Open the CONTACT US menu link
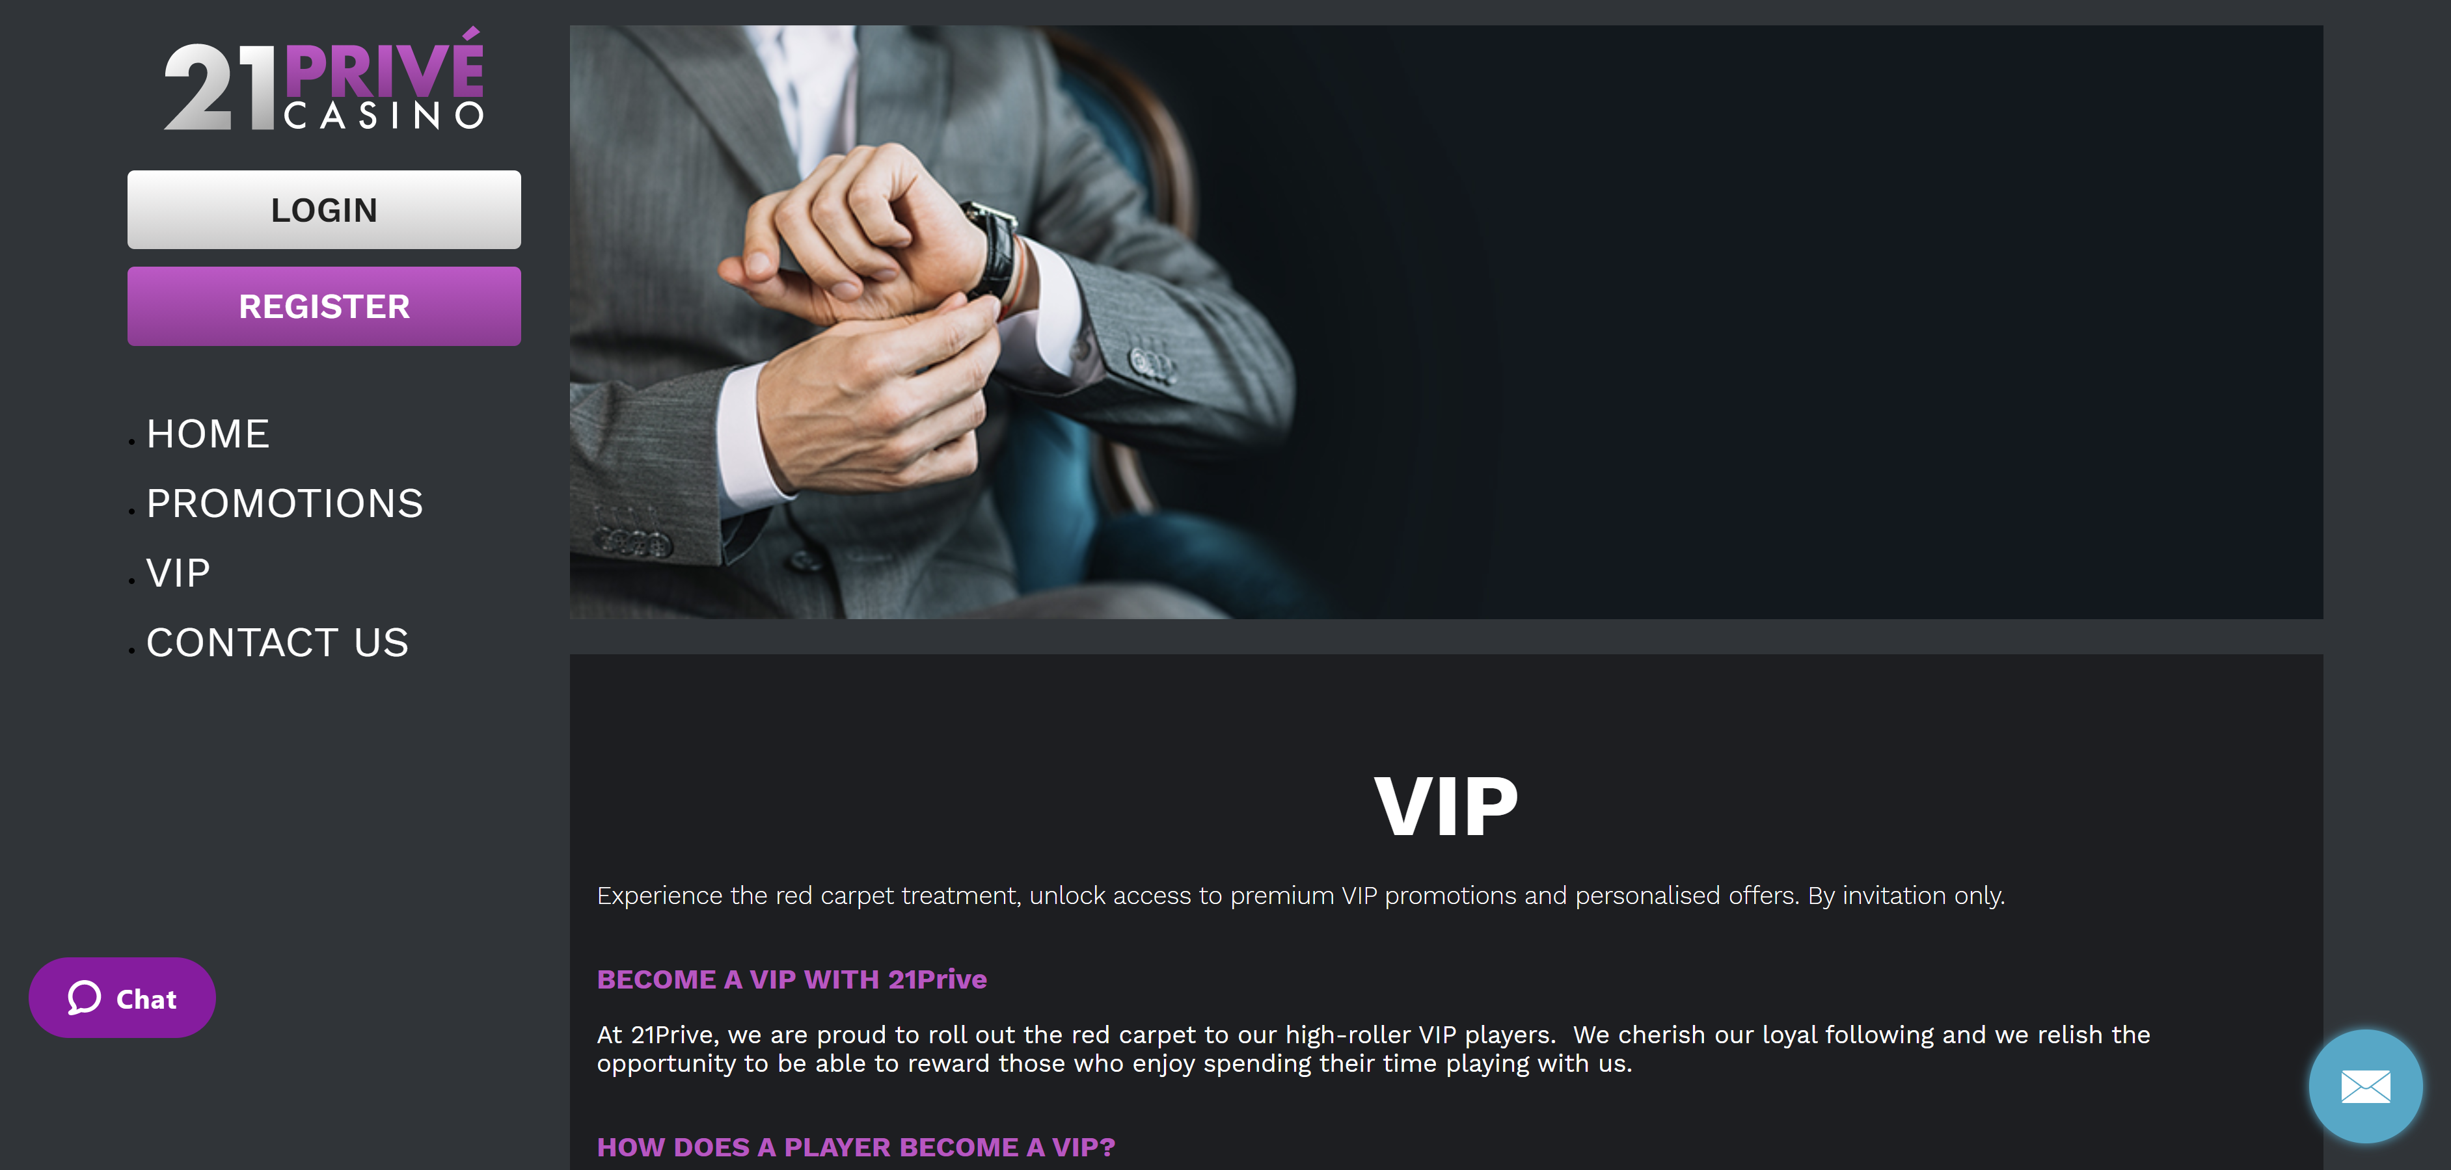The width and height of the screenshot is (2451, 1170). [x=278, y=642]
